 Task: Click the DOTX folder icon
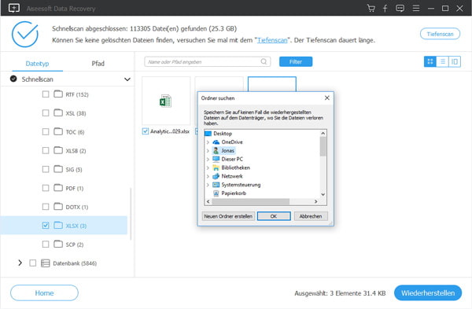pyautogui.click(x=58, y=207)
